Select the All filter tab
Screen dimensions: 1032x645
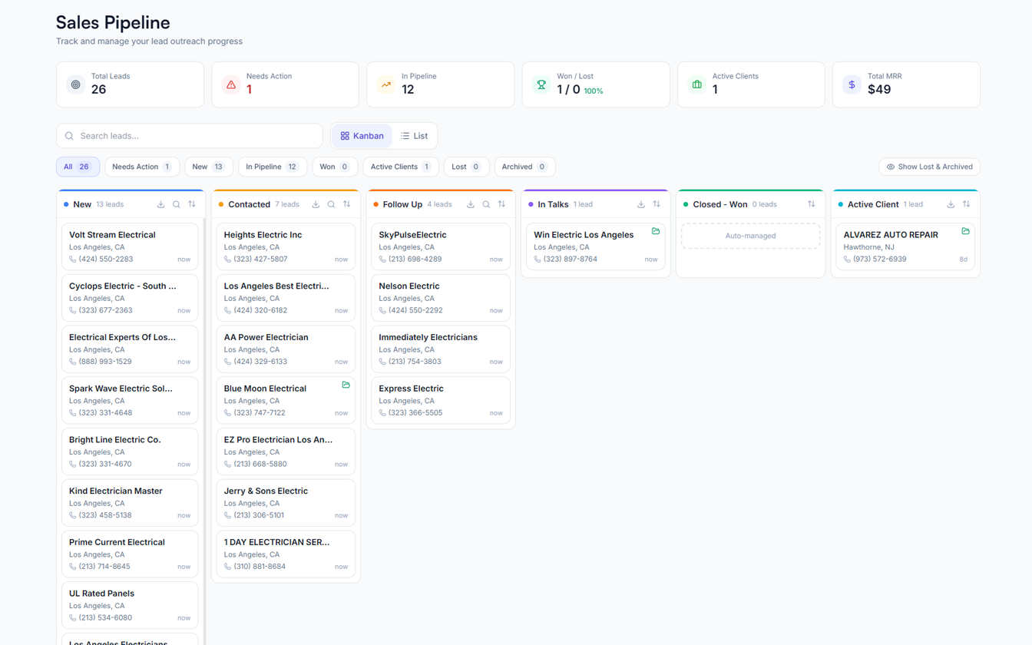(78, 167)
